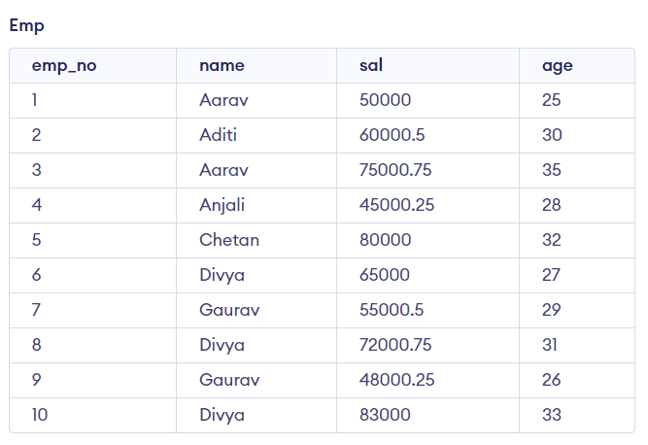648x445 pixels.
Task: Select the age cell 32
Action: [x=552, y=240]
